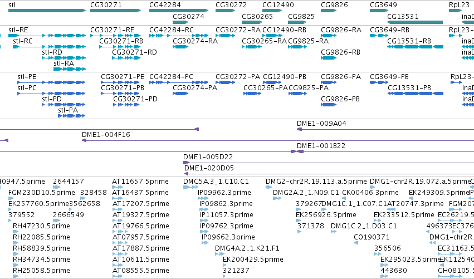Click EST DMG1C.2_1.D03.C1

click(x=364, y=226)
